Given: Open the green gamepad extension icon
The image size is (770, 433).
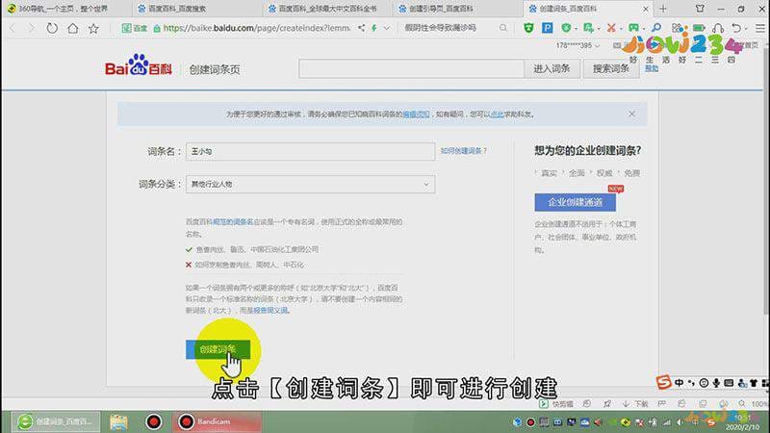Looking at the screenshot, I should click(x=633, y=28).
